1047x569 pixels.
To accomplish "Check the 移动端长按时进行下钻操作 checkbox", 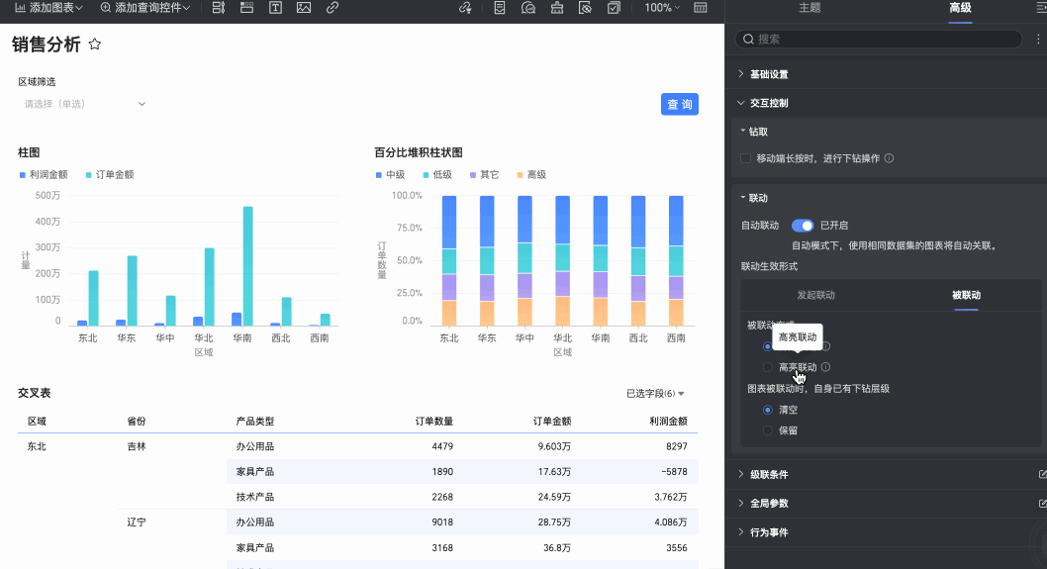I will click(x=746, y=158).
